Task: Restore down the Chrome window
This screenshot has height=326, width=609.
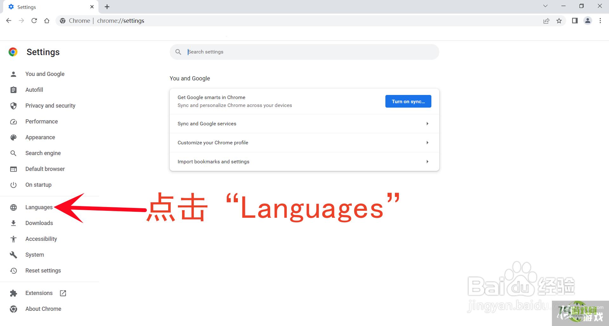Action: pyautogui.click(x=581, y=6)
